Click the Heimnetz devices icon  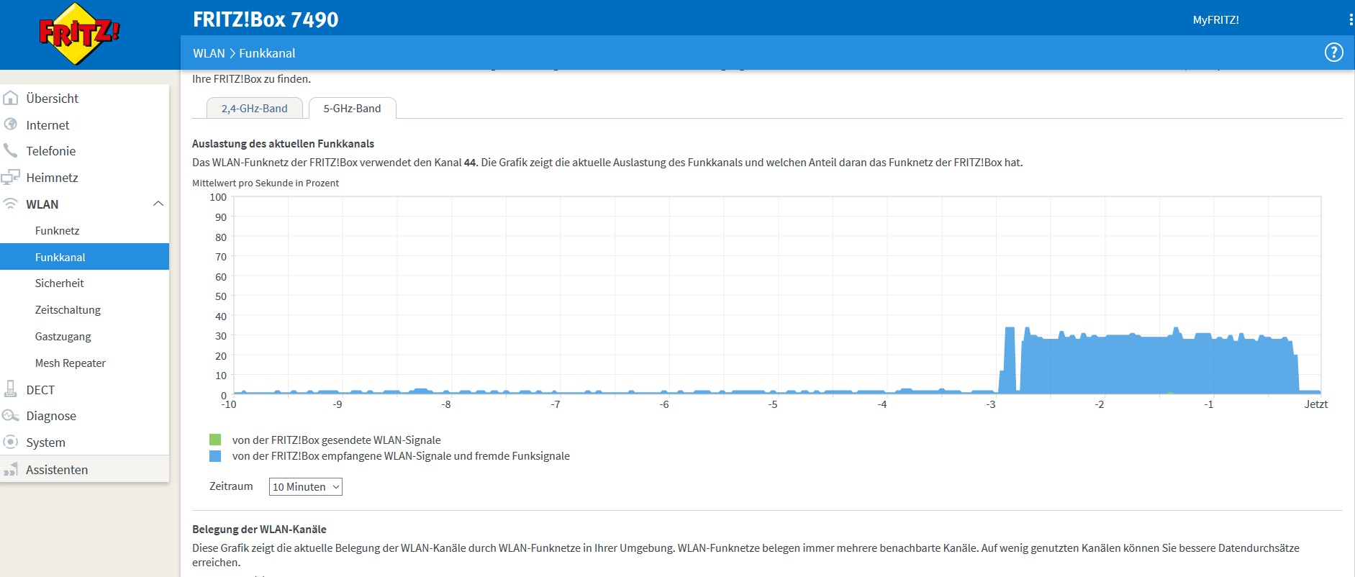(x=11, y=177)
